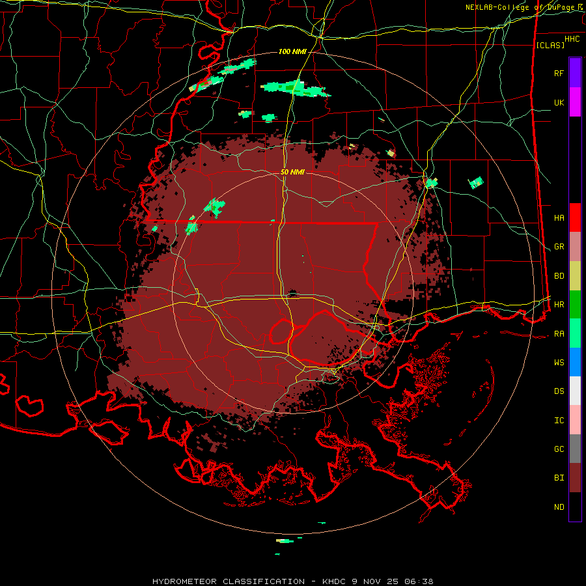The image size is (586, 586).
Task: Click the HR legend label
Action: pyautogui.click(x=559, y=305)
